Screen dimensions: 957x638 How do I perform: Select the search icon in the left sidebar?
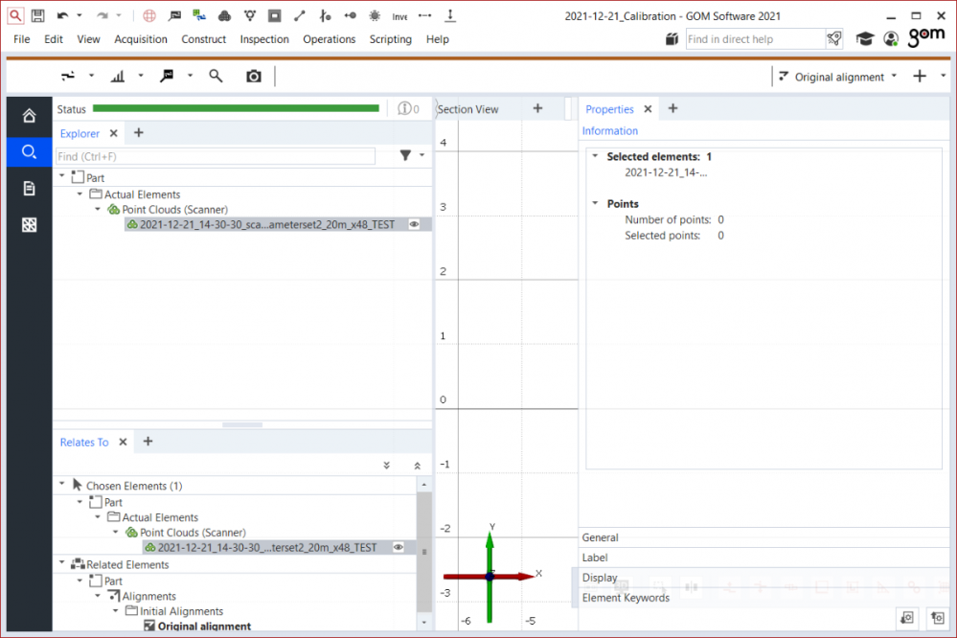[29, 150]
